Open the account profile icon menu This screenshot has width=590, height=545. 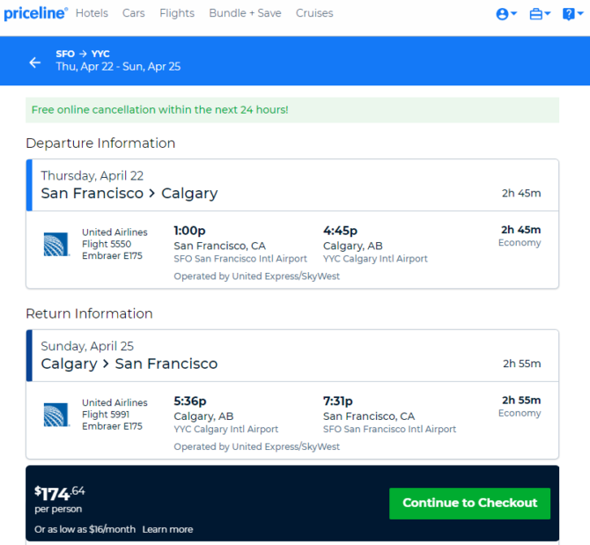(503, 14)
